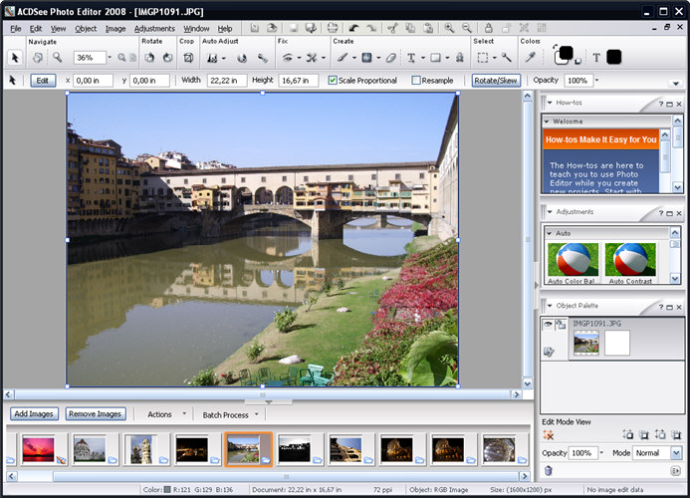Click the Red Eye fix tool
690x498 pixels.
click(x=288, y=58)
